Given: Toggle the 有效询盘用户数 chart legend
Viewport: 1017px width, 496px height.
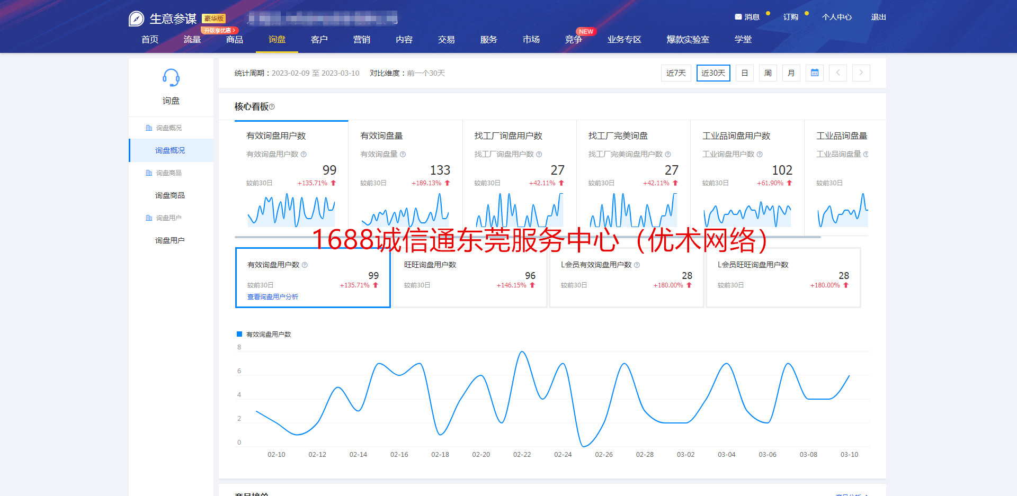Looking at the screenshot, I should coord(264,334).
